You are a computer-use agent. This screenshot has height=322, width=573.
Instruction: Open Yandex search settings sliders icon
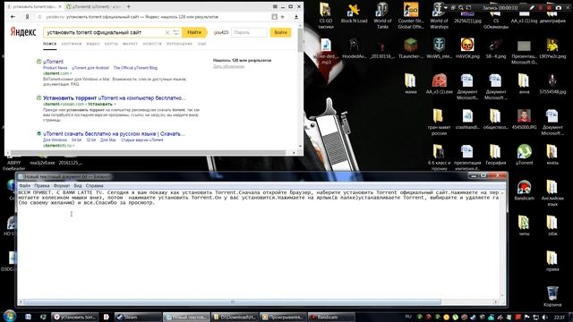[x=176, y=32]
